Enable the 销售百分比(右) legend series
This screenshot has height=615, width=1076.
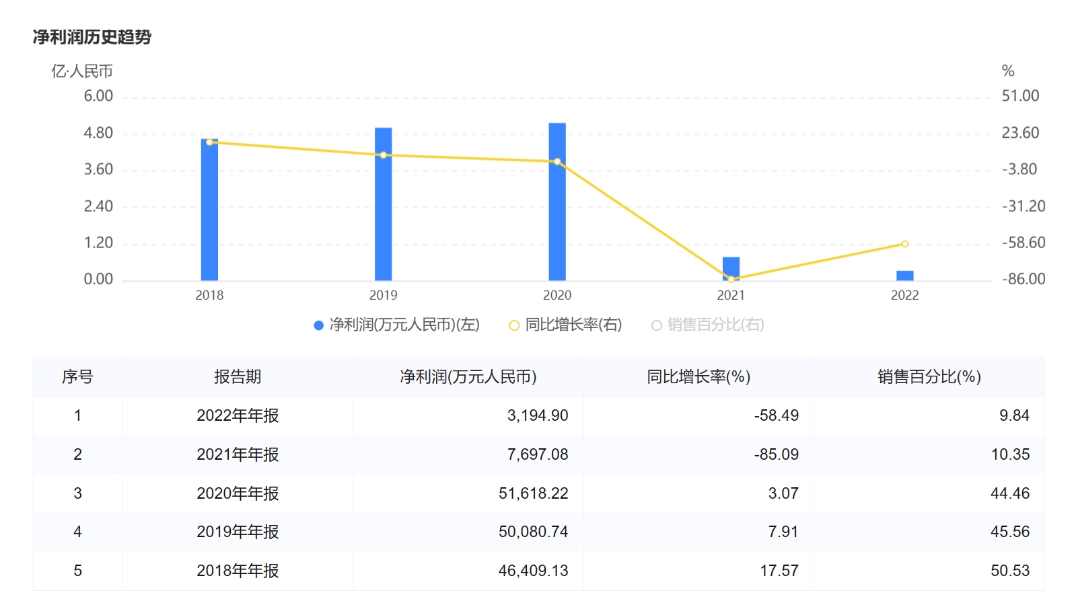715,325
